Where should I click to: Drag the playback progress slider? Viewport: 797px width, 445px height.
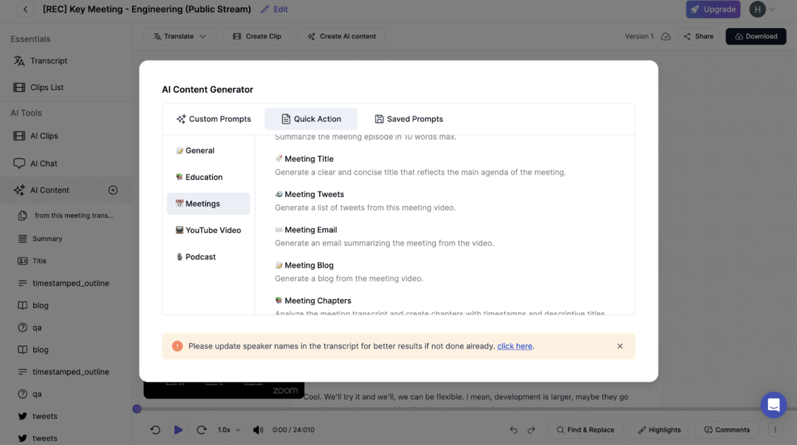click(x=137, y=409)
